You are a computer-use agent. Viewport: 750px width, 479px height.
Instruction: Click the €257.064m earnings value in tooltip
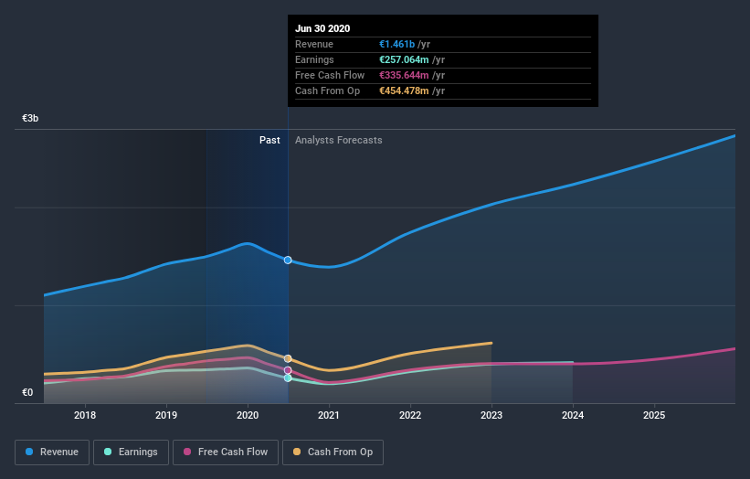404,59
